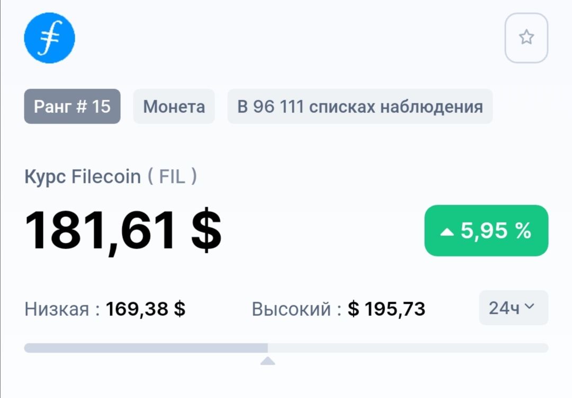Image resolution: width=572 pixels, height=398 pixels.
Task: Click the 169,38 $ low value
Action: click(146, 308)
